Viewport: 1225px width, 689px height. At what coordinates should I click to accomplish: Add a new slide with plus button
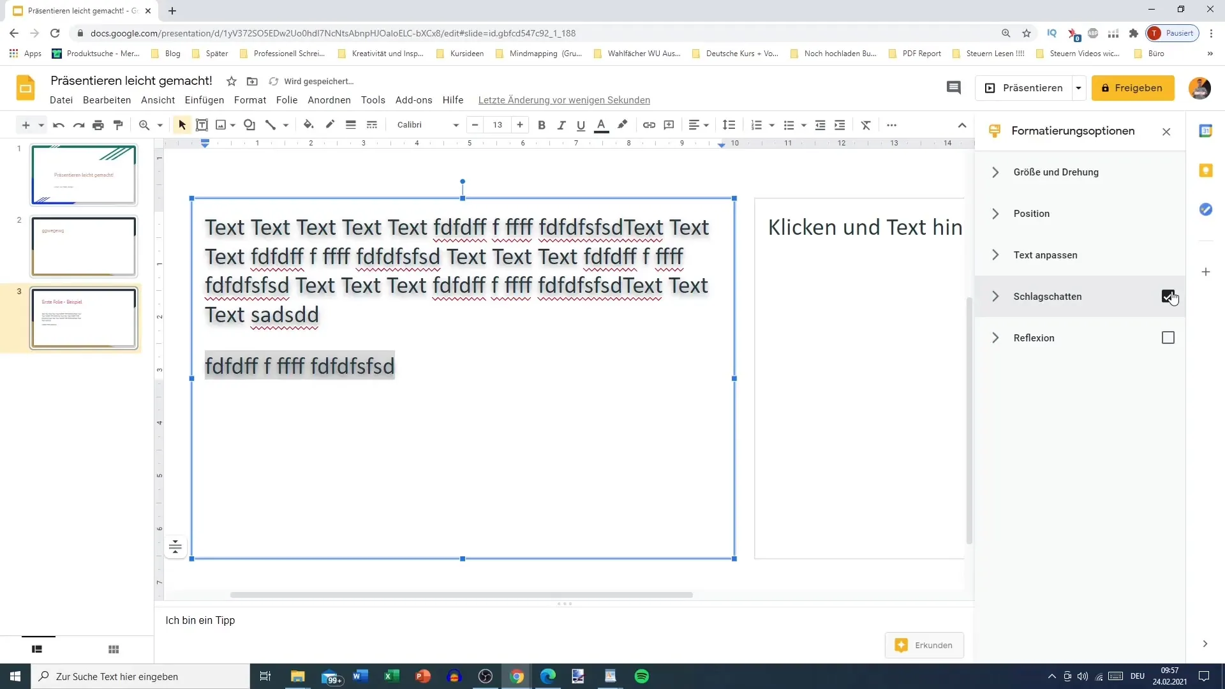pyautogui.click(x=26, y=125)
